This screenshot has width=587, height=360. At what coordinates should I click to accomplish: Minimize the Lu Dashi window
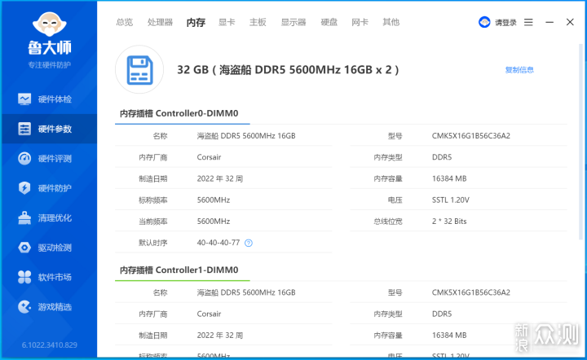point(549,22)
